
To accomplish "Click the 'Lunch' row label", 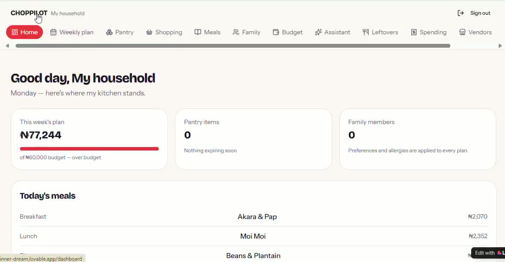I will point(28,236).
